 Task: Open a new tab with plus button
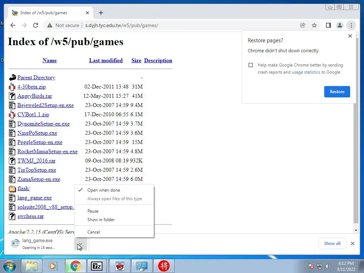pyautogui.click(x=101, y=13)
